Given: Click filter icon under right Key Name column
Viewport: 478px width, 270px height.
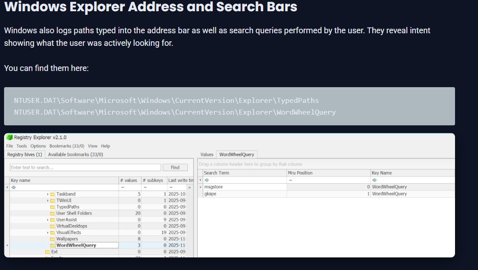Looking at the screenshot, I should [x=375, y=180].
